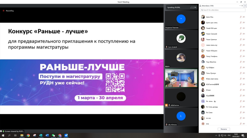Open the Screen shared by RUDN status bar
The height and width of the screenshot is (138, 247).
pyautogui.click(x=12, y=131)
